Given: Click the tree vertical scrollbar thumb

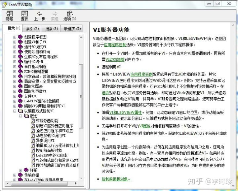Looking at the screenshot, I should click(x=81, y=96).
